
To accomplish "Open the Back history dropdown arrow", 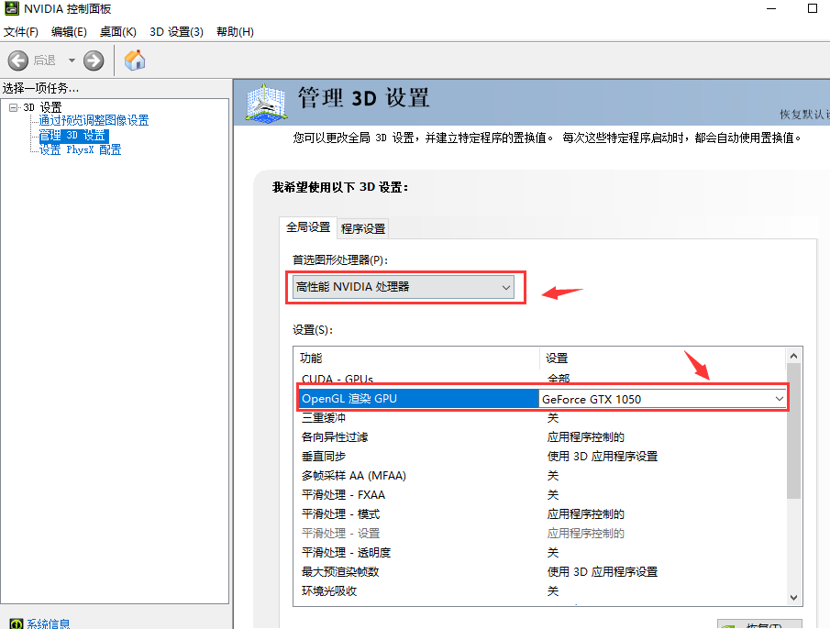I will tap(72, 61).
